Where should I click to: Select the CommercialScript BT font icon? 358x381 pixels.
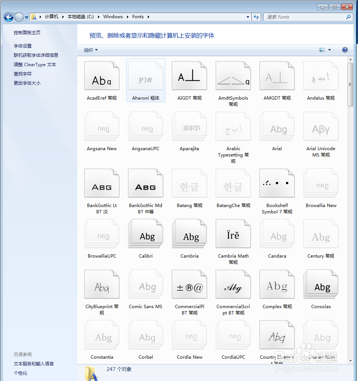(x=233, y=284)
